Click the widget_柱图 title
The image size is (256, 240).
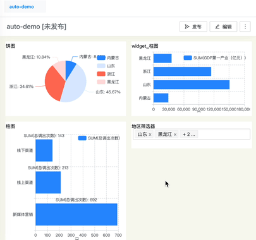pos(145,46)
